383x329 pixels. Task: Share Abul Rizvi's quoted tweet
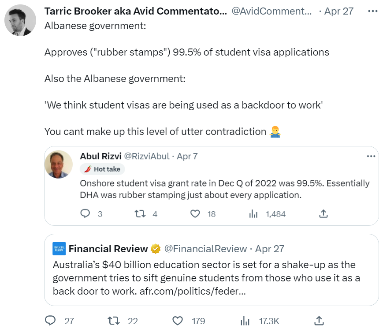click(323, 214)
